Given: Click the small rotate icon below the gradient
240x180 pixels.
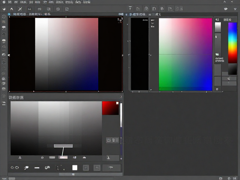Looking at the screenshot, I should coord(42,157).
